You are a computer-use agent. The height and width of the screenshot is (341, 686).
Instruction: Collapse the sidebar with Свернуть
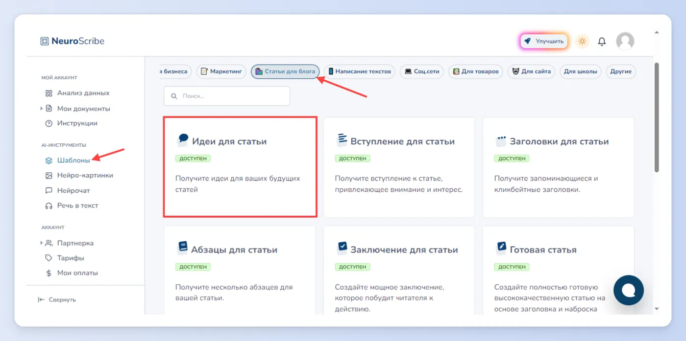tap(57, 299)
